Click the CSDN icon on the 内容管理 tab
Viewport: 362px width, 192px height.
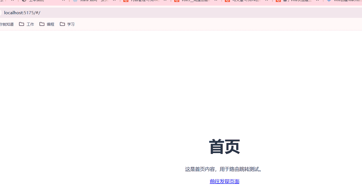click(126, 1)
